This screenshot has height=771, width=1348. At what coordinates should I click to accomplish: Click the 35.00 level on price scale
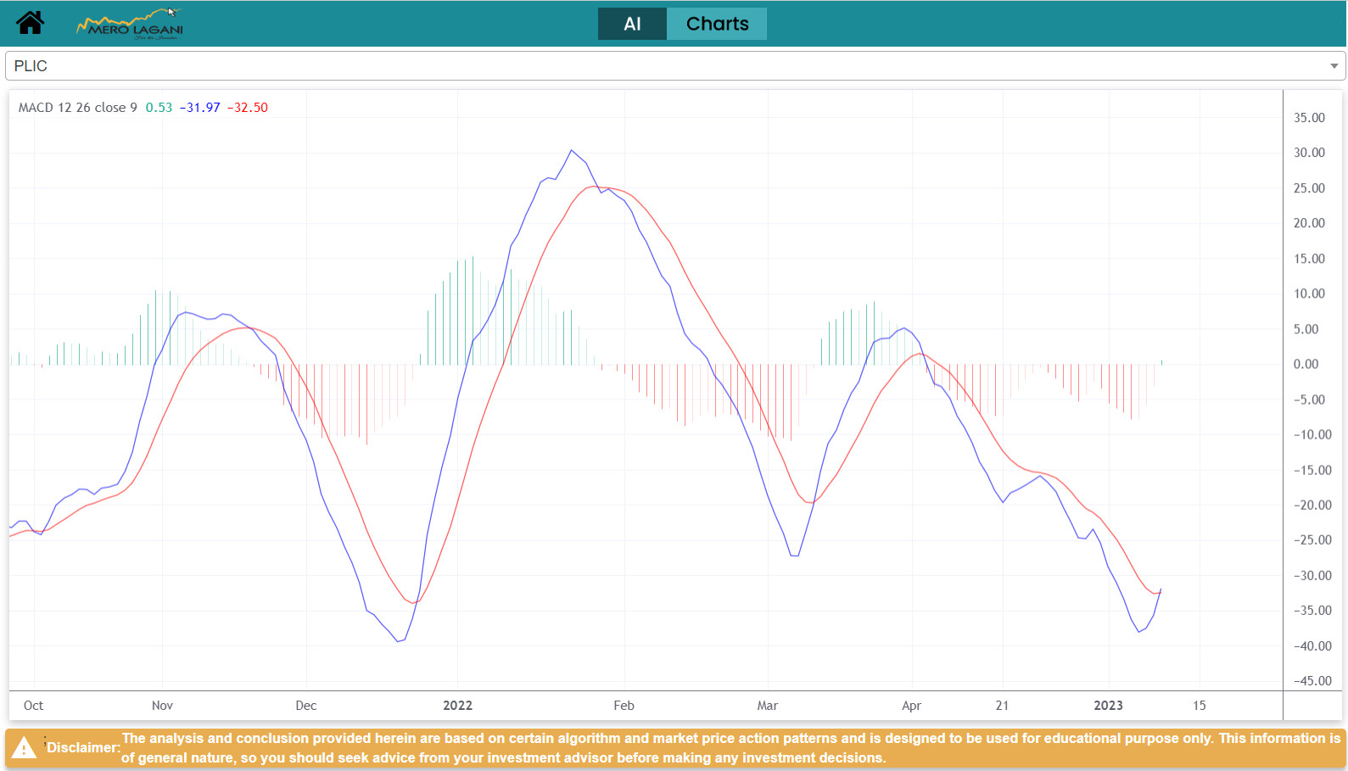[1309, 118]
